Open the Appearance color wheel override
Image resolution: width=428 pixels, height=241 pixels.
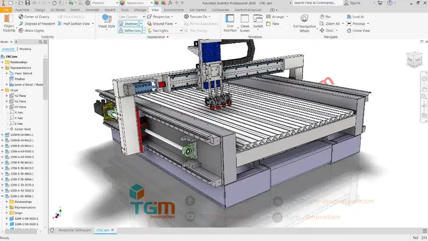pyautogui.click(x=121, y=3)
